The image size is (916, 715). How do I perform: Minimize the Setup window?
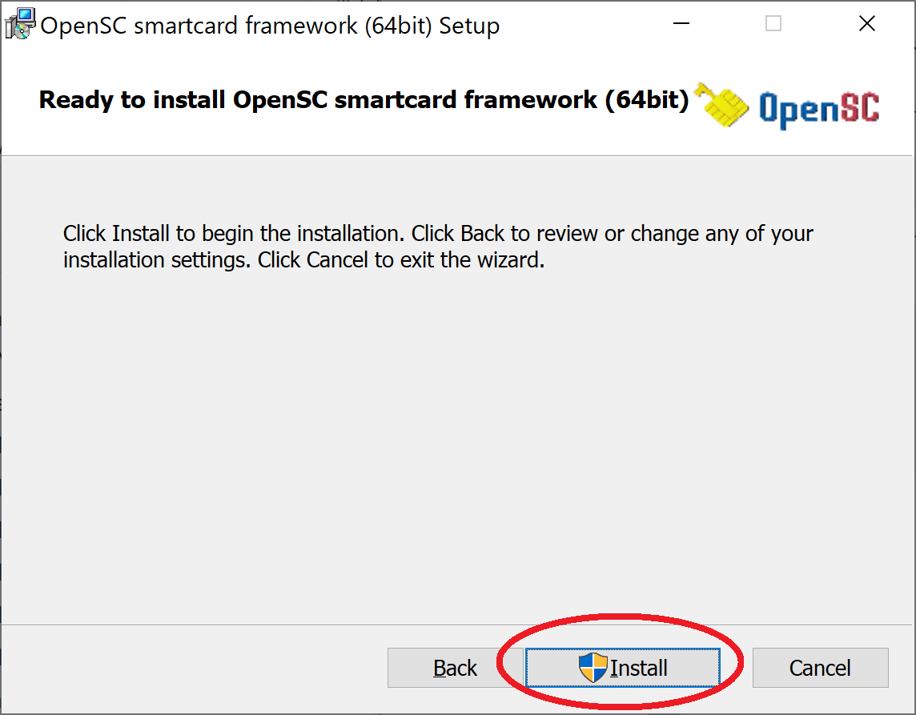(x=681, y=24)
